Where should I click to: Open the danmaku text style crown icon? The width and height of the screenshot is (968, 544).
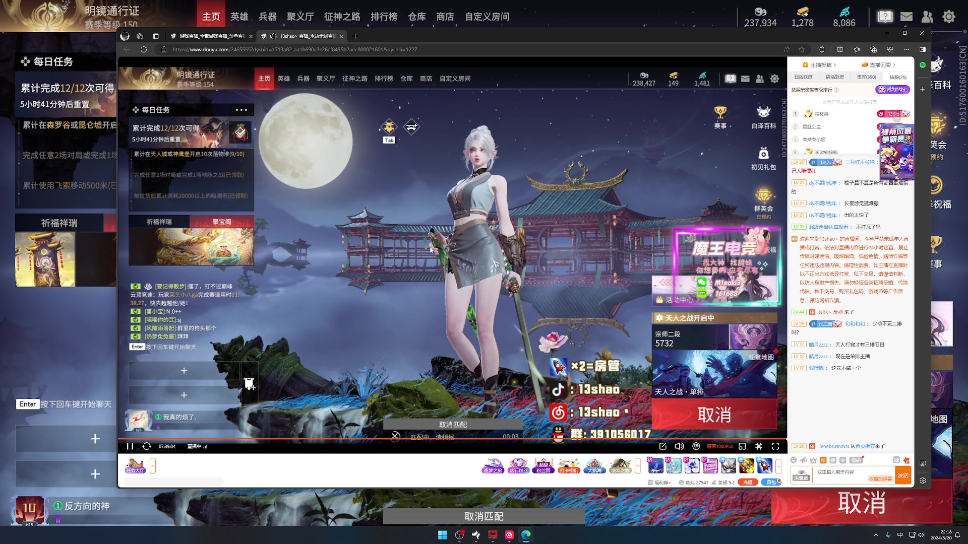coord(813,460)
